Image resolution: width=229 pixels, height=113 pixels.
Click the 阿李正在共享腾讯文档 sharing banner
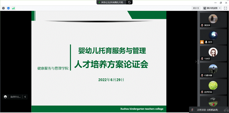coord(112,2)
